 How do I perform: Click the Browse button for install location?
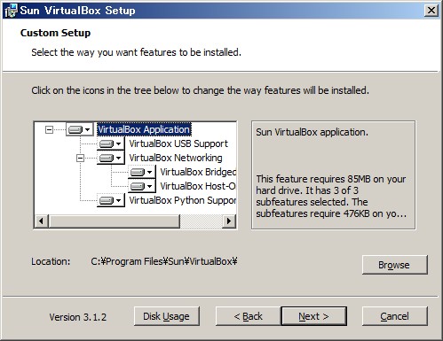tap(394, 265)
